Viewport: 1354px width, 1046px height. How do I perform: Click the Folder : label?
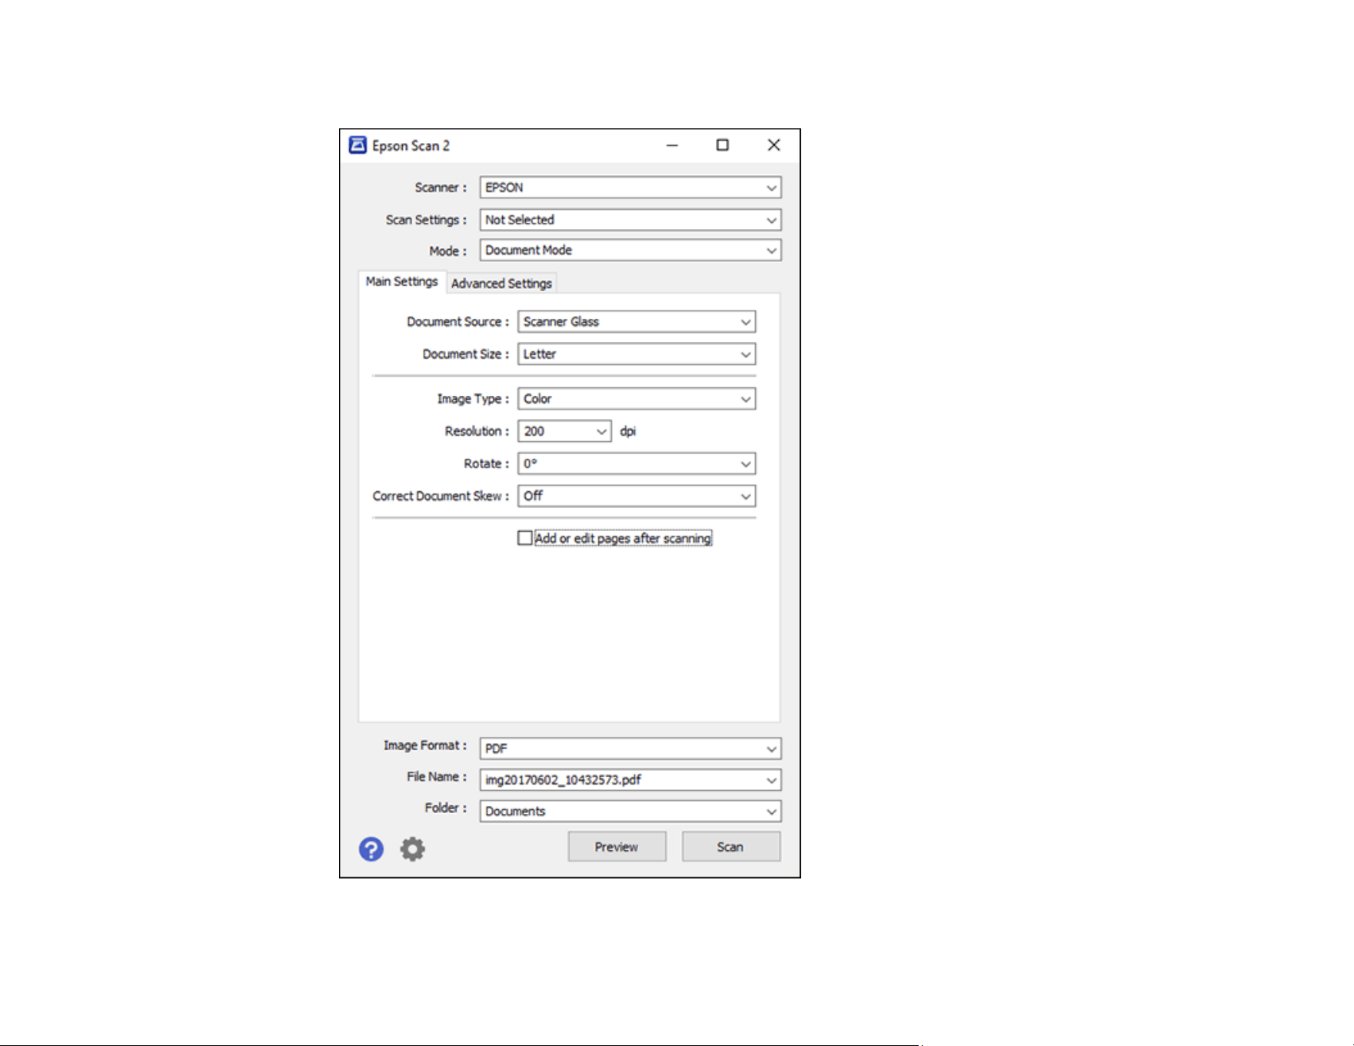coord(445,808)
